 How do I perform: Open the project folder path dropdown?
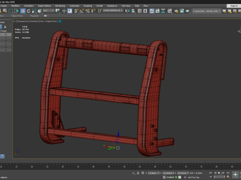(207, 11)
